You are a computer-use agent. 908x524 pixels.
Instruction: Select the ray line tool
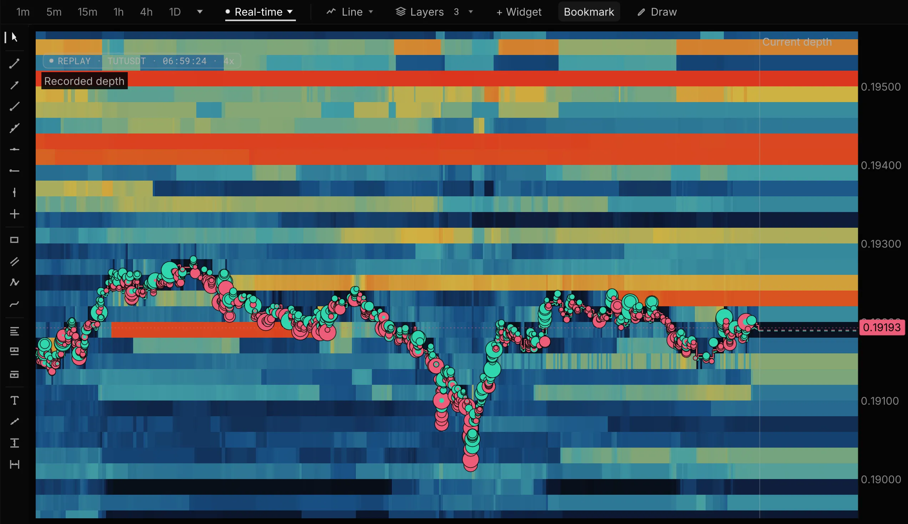point(14,106)
